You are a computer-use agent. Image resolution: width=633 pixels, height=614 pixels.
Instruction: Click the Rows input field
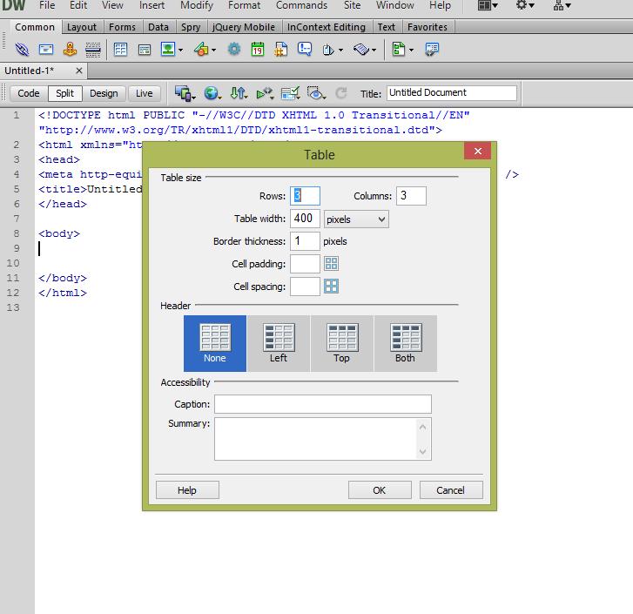click(305, 196)
